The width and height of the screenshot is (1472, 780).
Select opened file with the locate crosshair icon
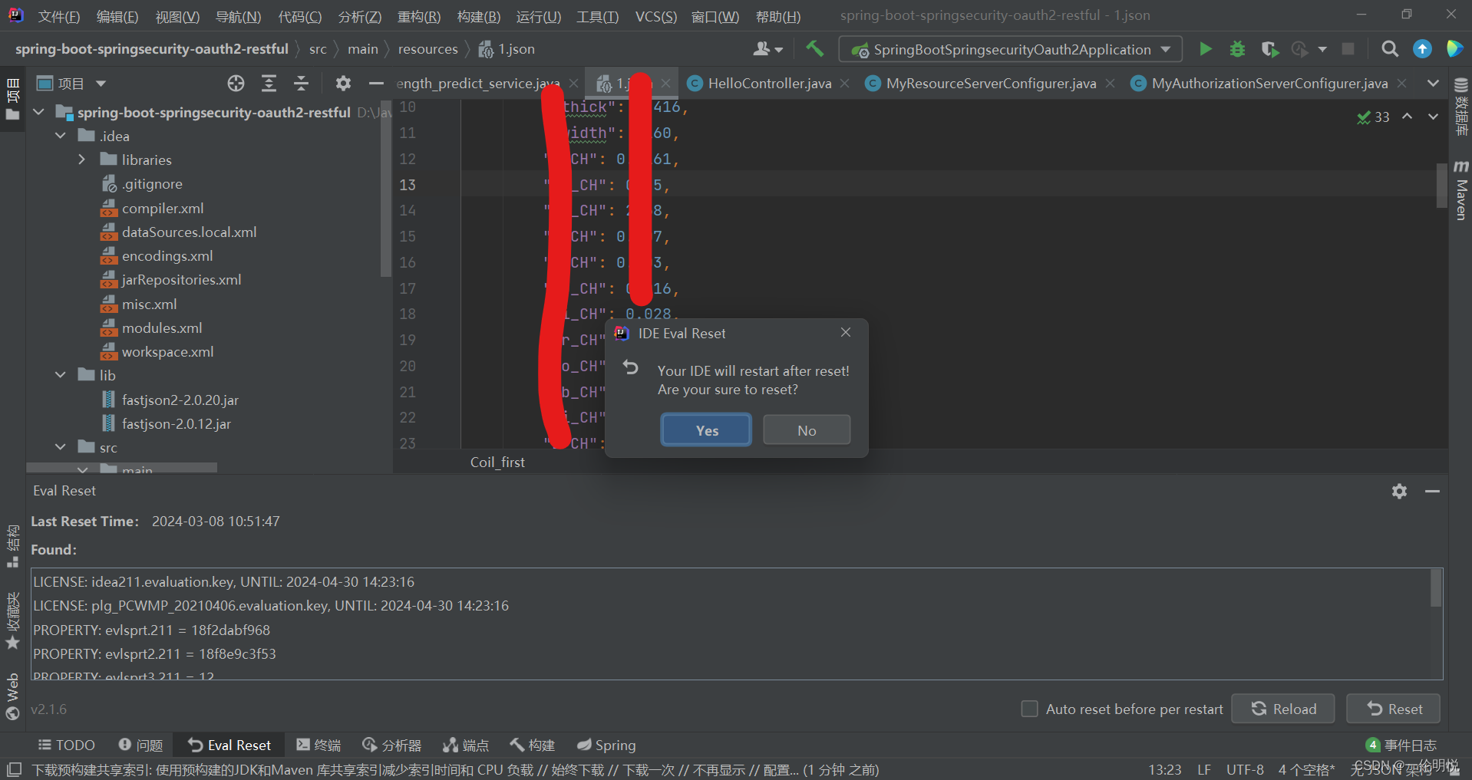[236, 83]
